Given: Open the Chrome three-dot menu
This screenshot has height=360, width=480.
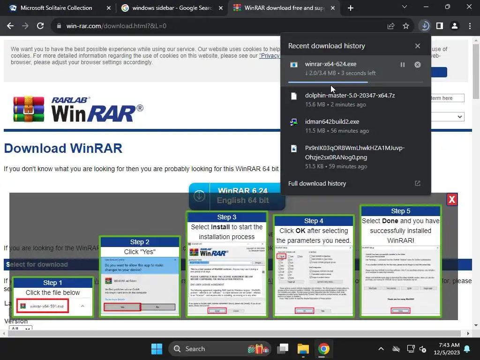Looking at the screenshot, I should tap(470, 26).
